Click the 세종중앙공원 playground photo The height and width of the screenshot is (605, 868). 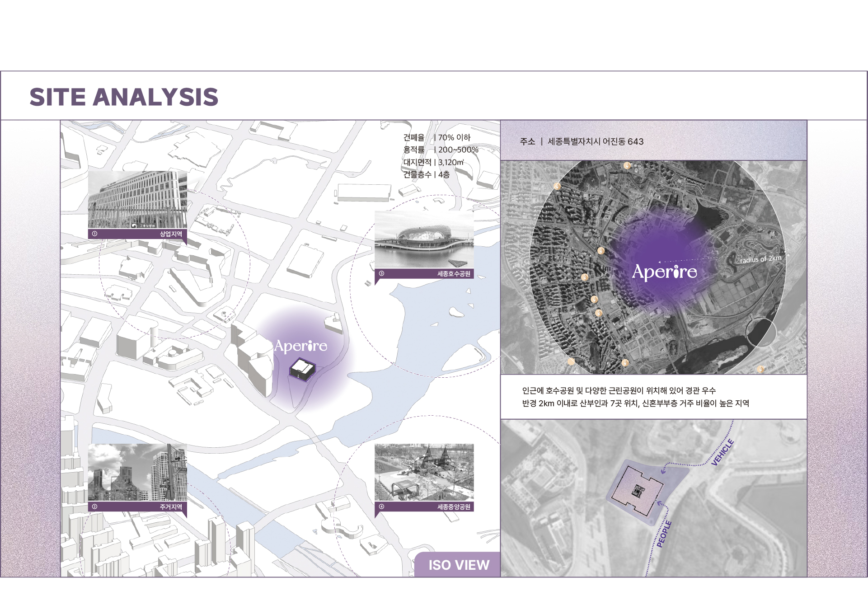(x=424, y=472)
